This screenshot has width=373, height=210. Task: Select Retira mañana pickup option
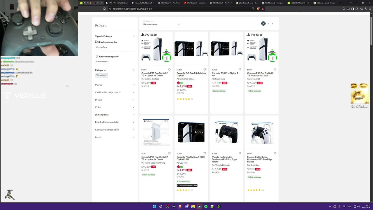[x=102, y=62]
